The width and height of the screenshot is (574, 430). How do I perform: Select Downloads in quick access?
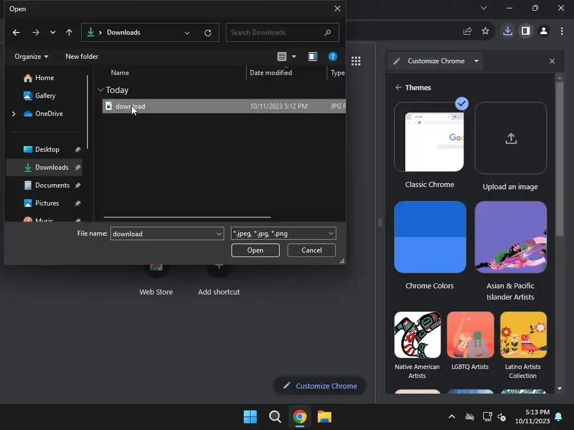(46, 167)
